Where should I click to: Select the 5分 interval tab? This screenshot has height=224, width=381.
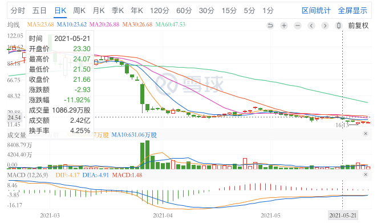(250, 11)
